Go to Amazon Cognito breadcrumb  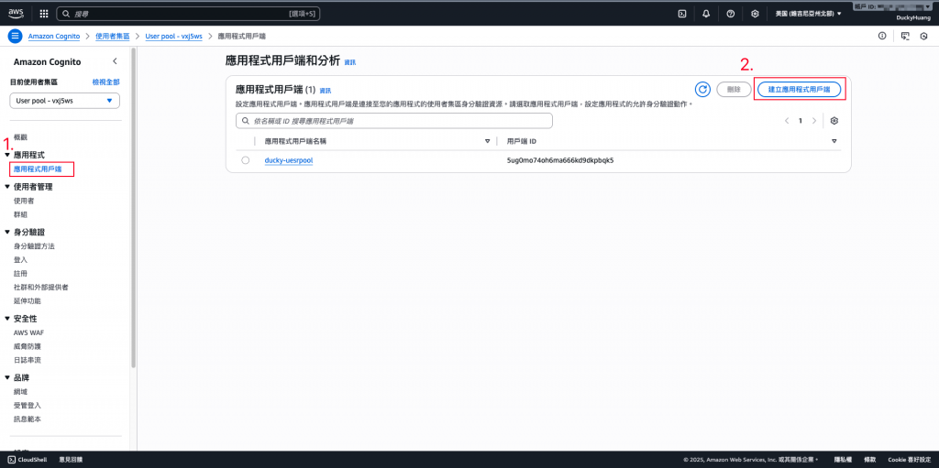tap(54, 36)
